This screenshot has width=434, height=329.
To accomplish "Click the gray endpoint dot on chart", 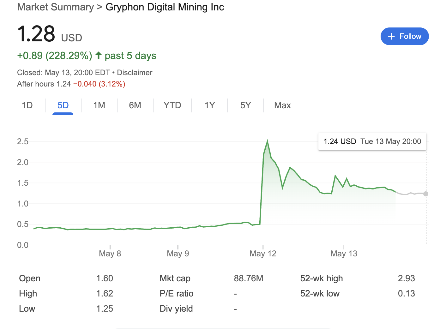I will tap(426, 194).
